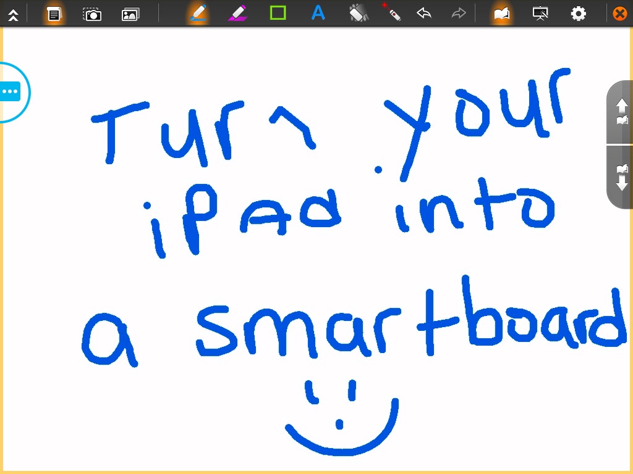This screenshot has width=633, height=474.
Task: Open the image gallery icon
Action: point(130,15)
